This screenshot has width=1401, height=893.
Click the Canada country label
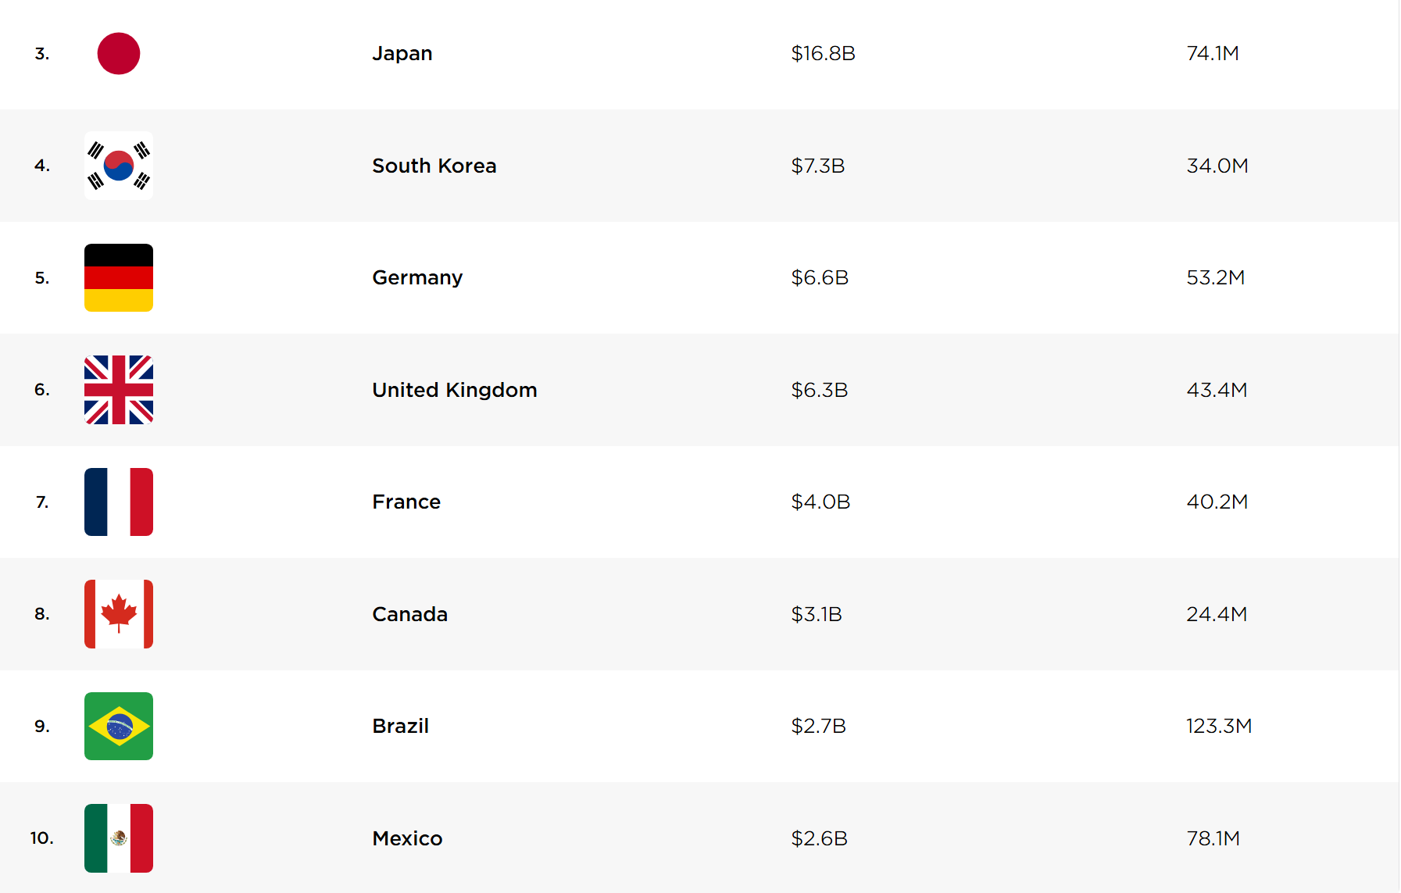click(410, 614)
